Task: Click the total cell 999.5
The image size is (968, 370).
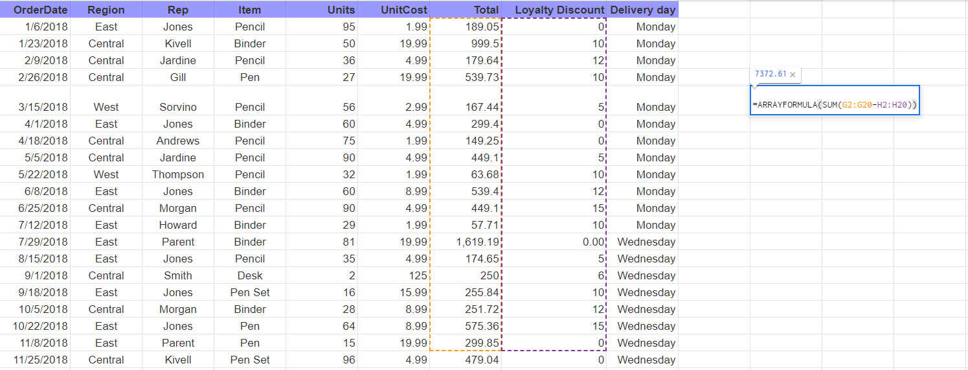Action: (x=466, y=43)
